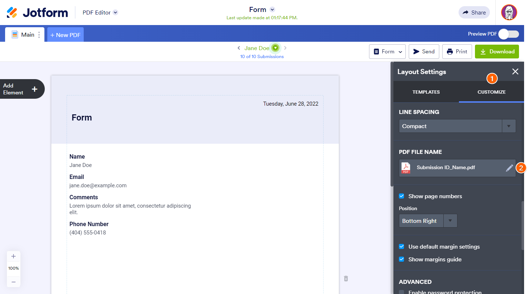The width and height of the screenshot is (527, 294).
Task: Open Main tab three-dot options
Action: tap(39, 35)
